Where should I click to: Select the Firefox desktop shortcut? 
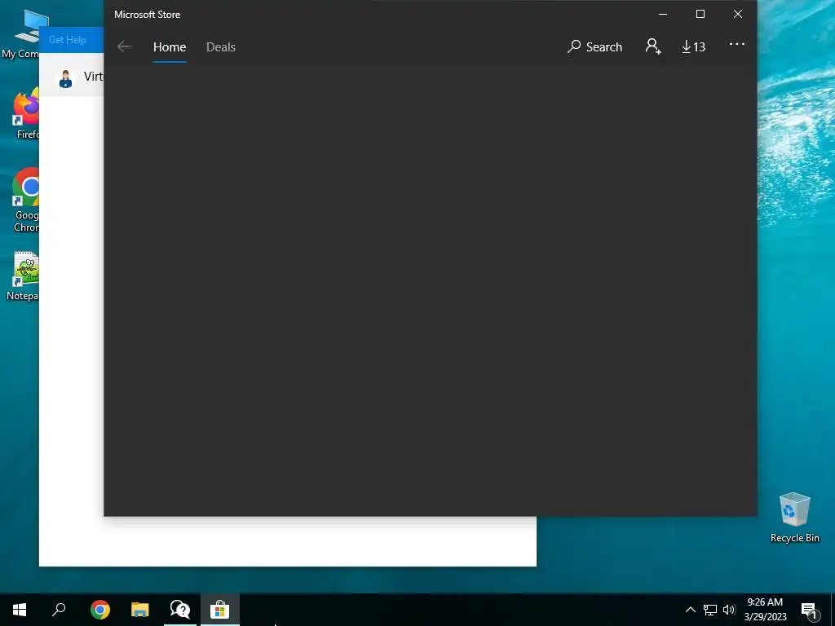click(x=25, y=114)
